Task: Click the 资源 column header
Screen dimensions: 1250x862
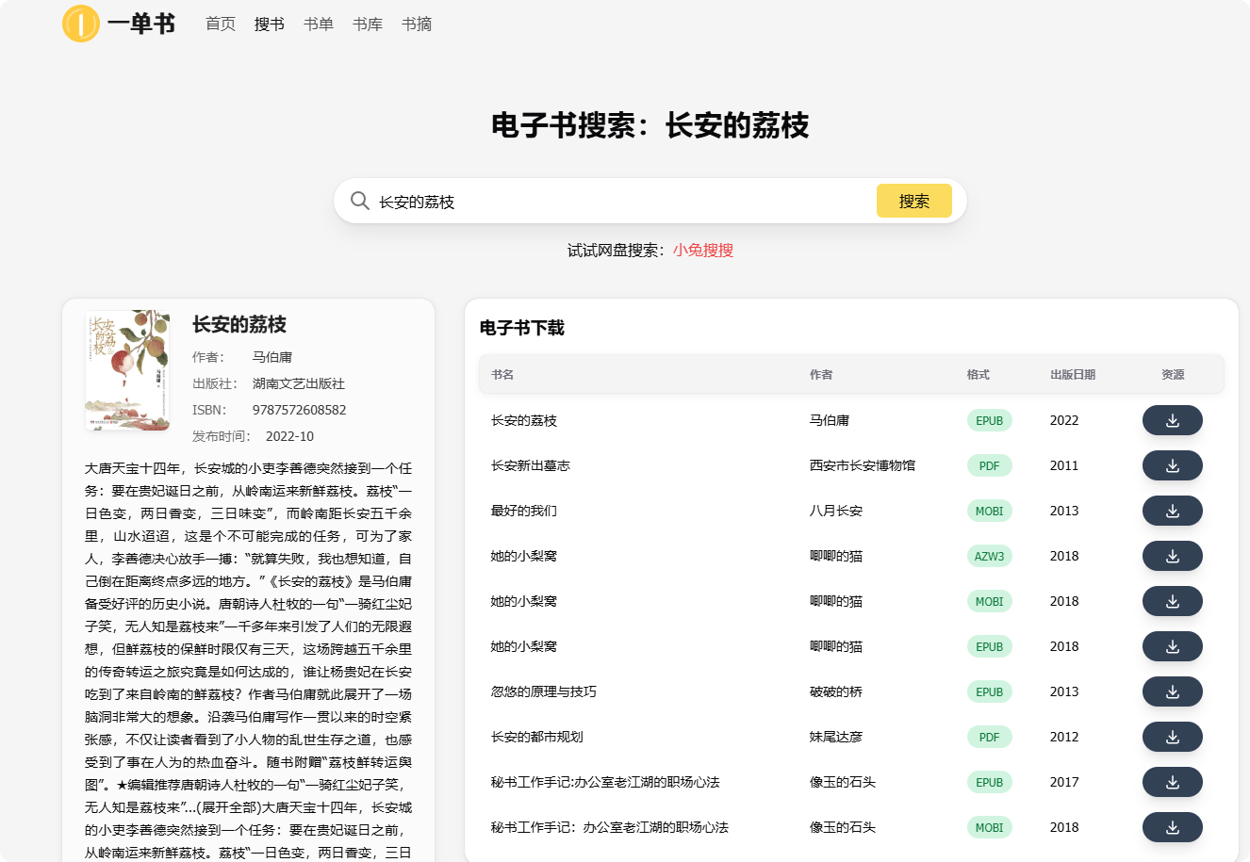Action: [1173, 375]
